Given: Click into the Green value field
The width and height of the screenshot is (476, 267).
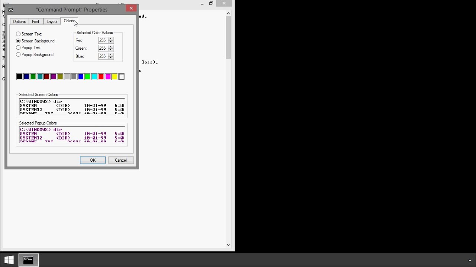Looking at the screenshot, I should coord(103,48).
